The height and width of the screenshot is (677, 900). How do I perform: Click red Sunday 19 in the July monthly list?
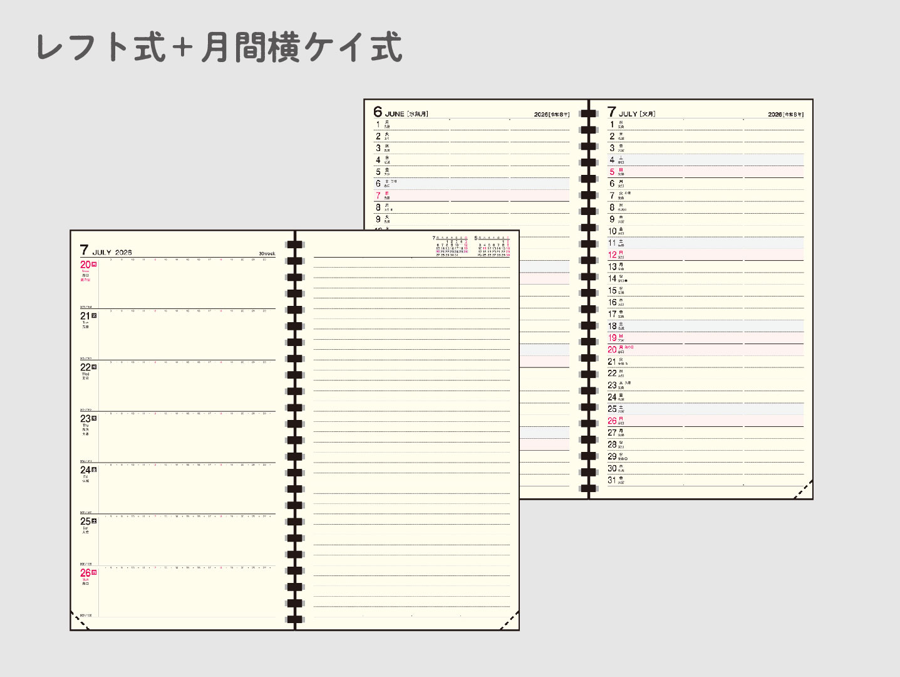612,338
